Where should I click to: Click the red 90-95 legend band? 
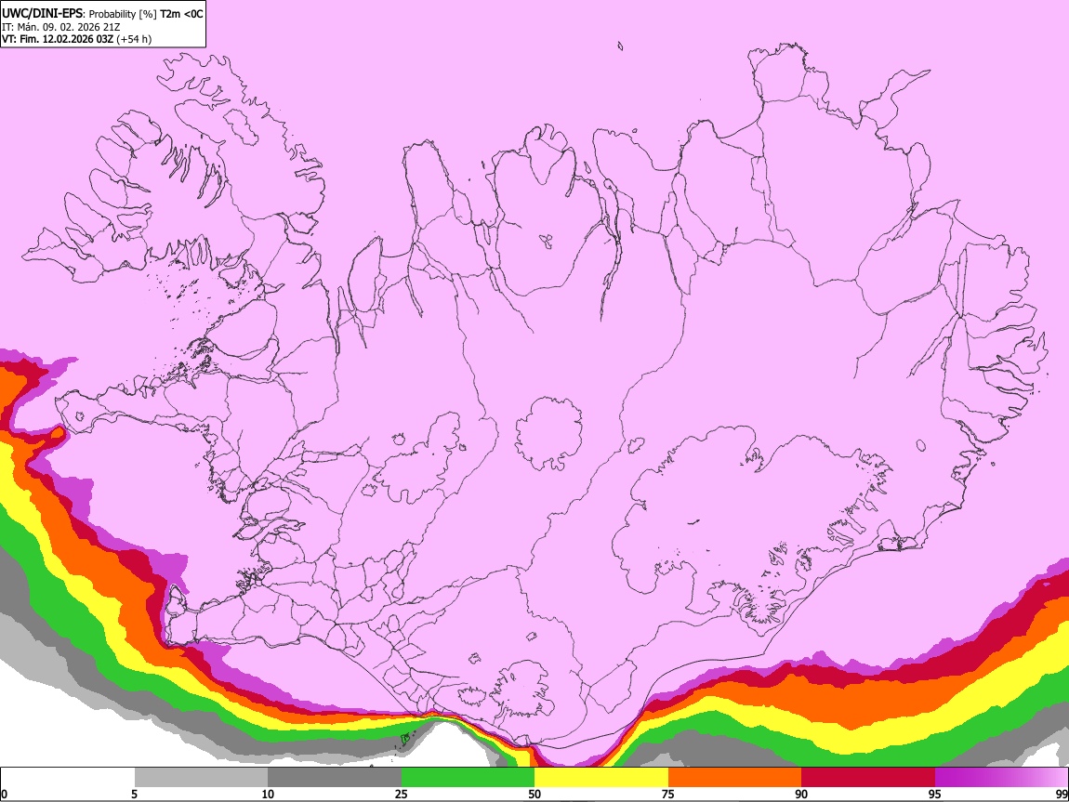[868, 778]
